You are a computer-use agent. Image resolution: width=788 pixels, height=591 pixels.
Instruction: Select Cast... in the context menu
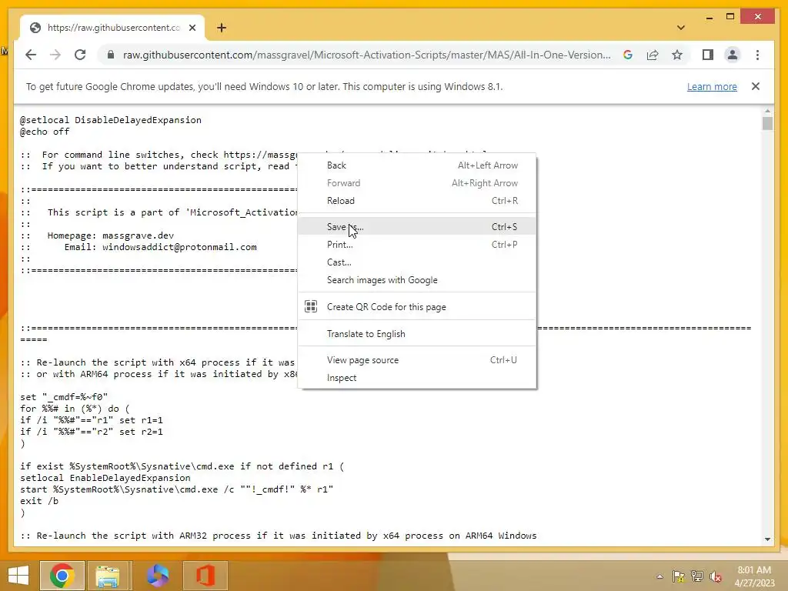[x=417, y=262]
